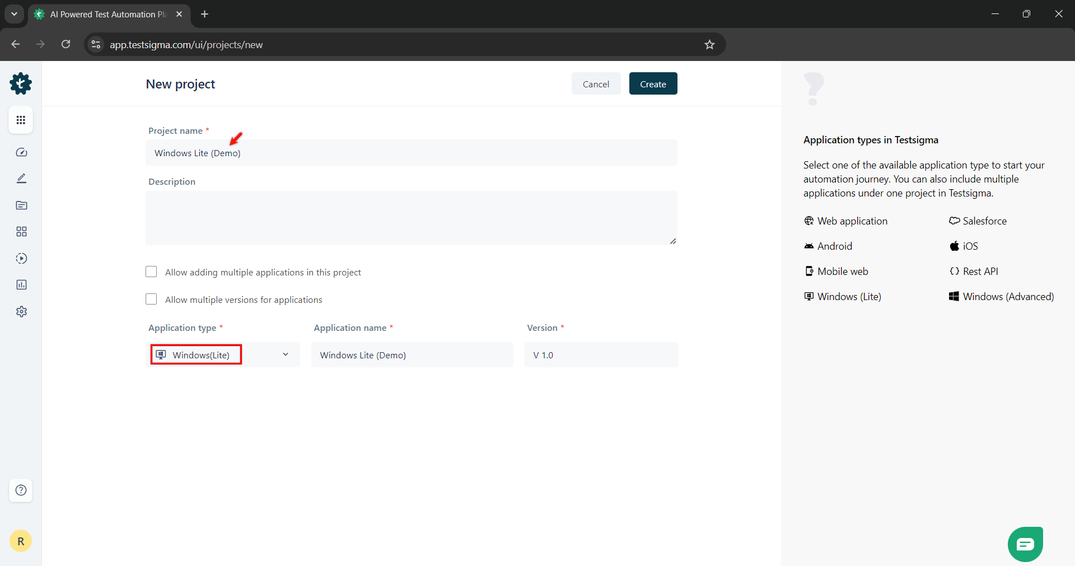Screen dimensions: 1075x566
Task: Click the Windows (Advanced) logo icon
Action: [x=955, y=297]
